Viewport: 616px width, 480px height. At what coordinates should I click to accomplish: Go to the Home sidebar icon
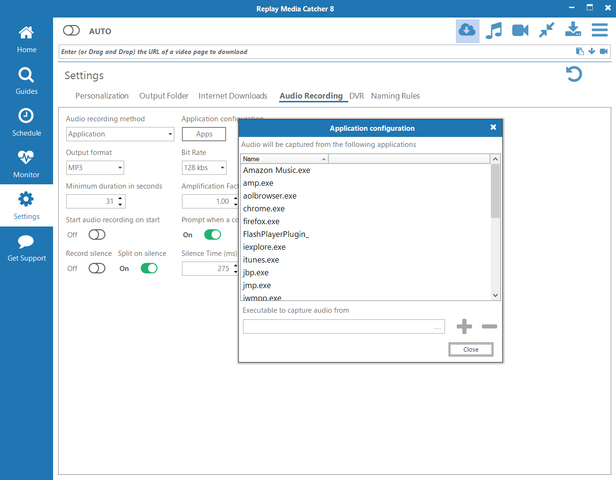click(26, 33)
